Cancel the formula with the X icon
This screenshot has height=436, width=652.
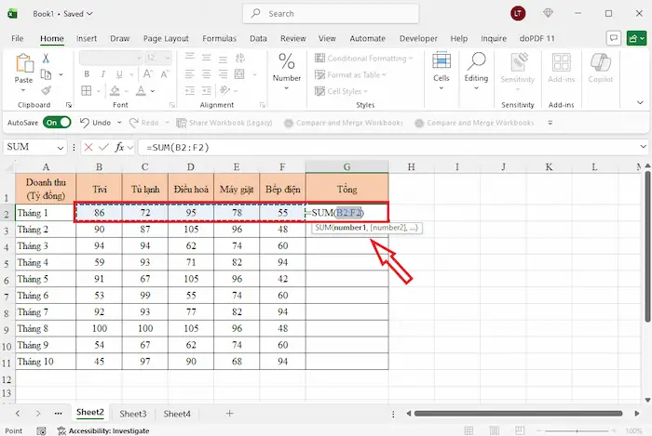(x=88, y=147)
